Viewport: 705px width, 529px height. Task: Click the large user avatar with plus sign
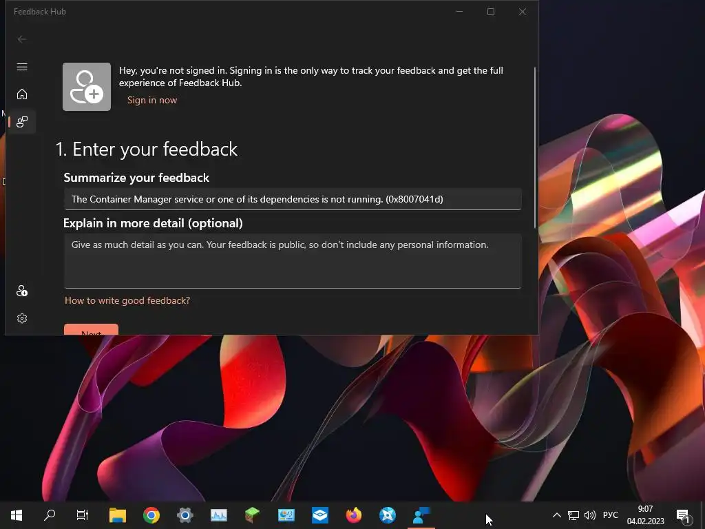(87, 87)
